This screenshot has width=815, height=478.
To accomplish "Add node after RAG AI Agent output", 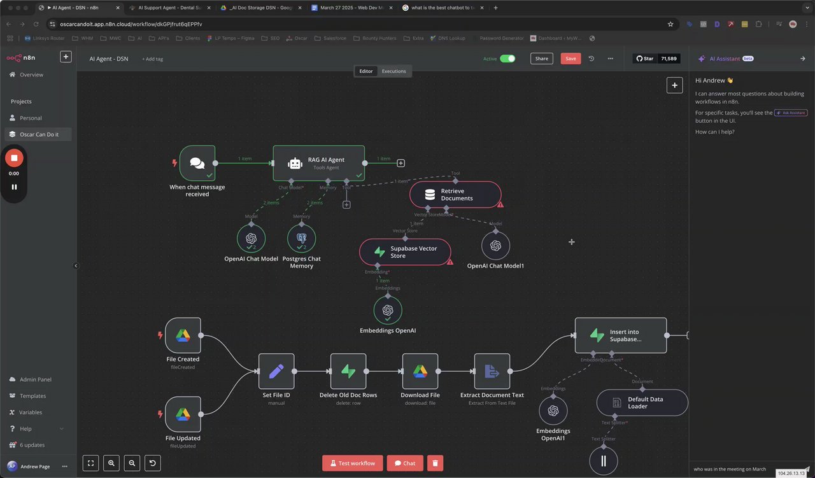I will point(401,164).
